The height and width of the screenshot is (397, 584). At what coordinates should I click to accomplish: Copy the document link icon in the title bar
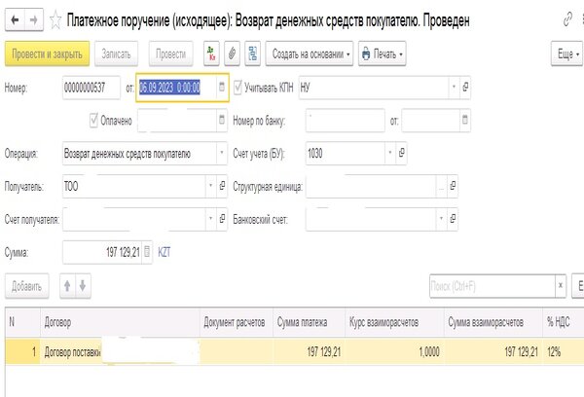pos(567,19)
